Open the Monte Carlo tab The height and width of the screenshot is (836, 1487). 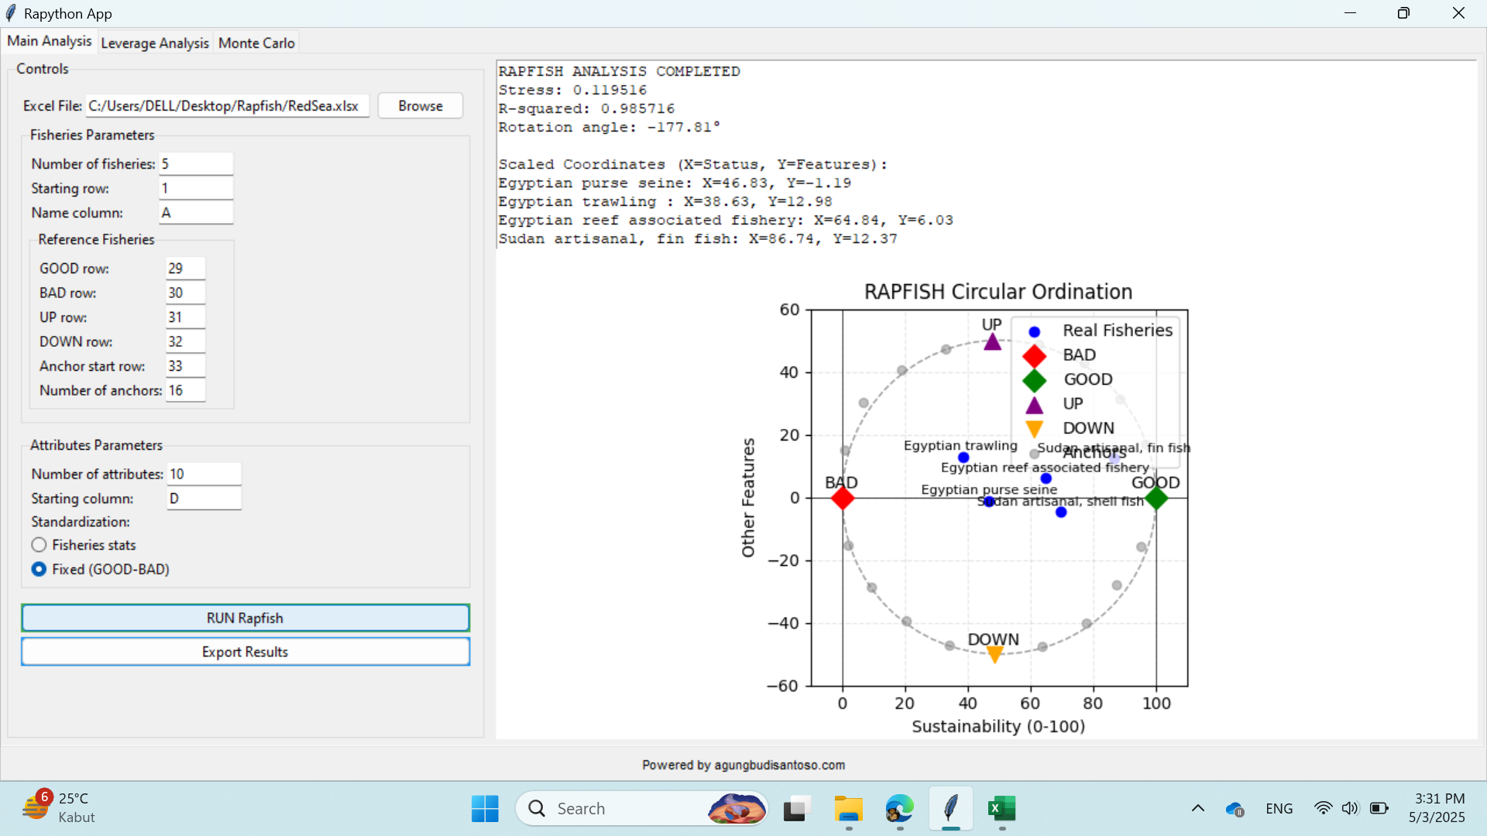click(x=256, y=43)
